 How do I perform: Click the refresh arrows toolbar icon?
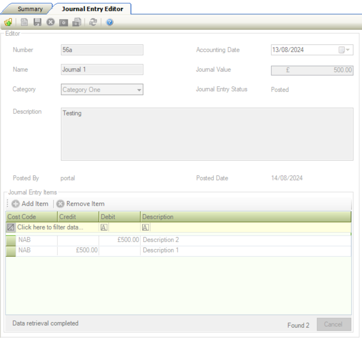pyautogui.click(x=93, y=23)
